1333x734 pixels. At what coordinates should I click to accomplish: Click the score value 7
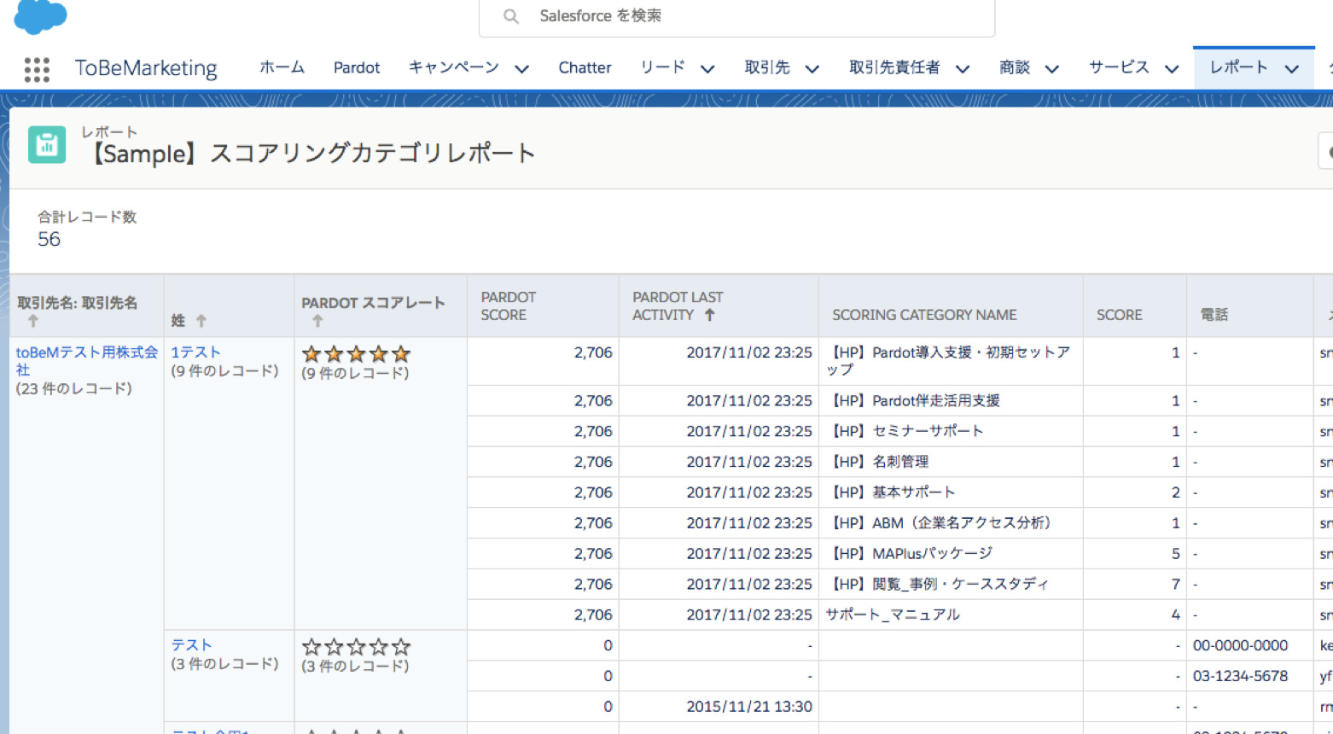click(x=1175, y=585)
